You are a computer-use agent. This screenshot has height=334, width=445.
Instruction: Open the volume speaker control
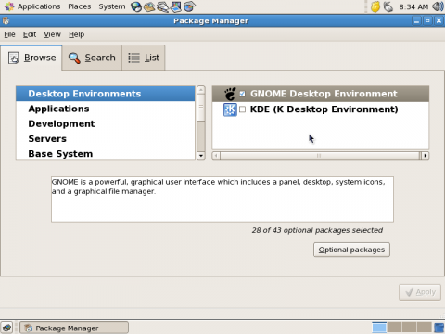pyautogui.click(x=438, y=6)
